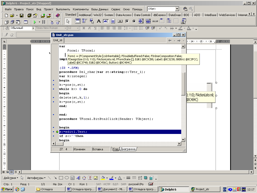Select the ScrollBar component icon

coord(155,21)
